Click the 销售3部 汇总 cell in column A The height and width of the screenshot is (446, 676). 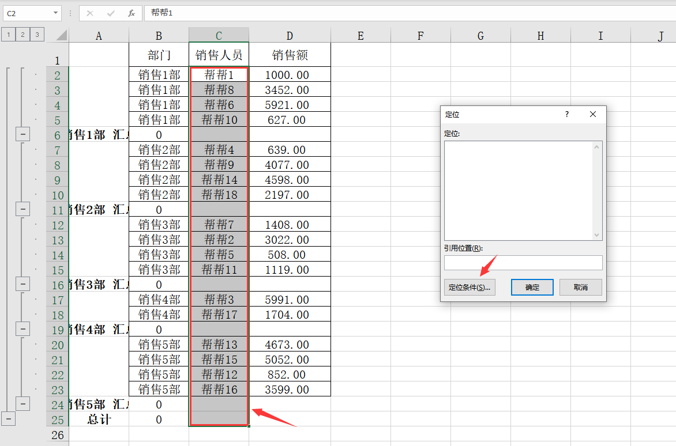pos(99,284)
